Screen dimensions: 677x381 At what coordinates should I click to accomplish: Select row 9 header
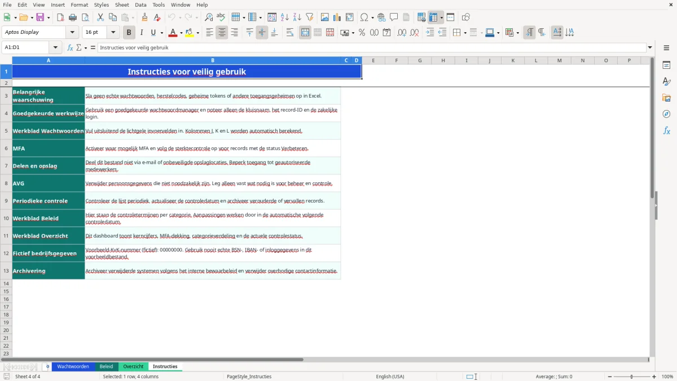pos(6,201)
